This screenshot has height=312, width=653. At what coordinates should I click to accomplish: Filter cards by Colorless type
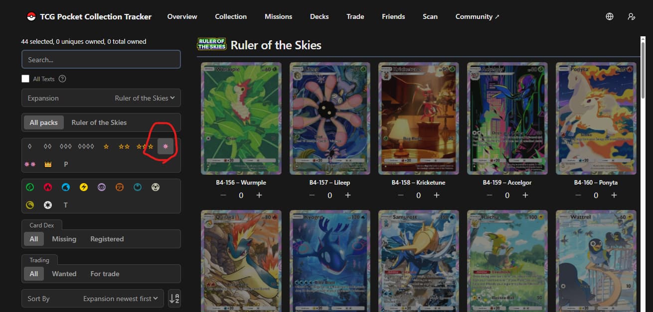coord(48,205)
